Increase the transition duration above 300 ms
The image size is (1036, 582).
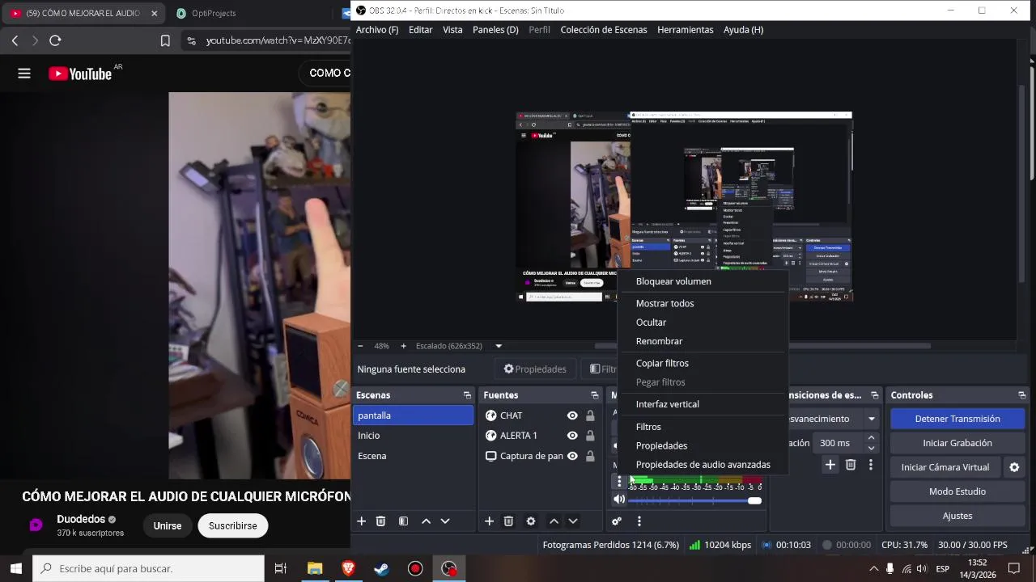[871, 438]
